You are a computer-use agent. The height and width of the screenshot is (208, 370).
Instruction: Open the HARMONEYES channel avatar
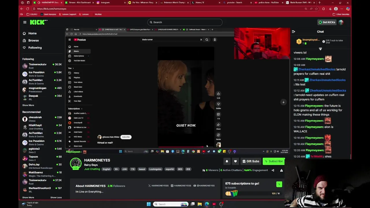tap(76, 164)
